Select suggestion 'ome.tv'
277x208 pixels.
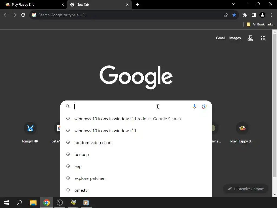tap(136, 190)
